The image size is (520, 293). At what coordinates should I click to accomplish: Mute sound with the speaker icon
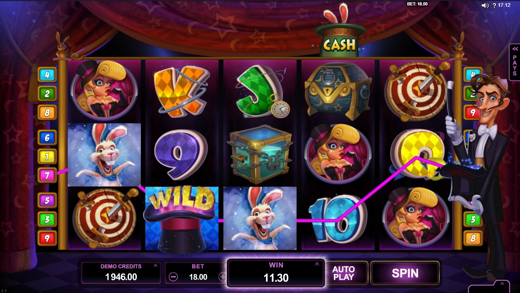coord(485,5)
